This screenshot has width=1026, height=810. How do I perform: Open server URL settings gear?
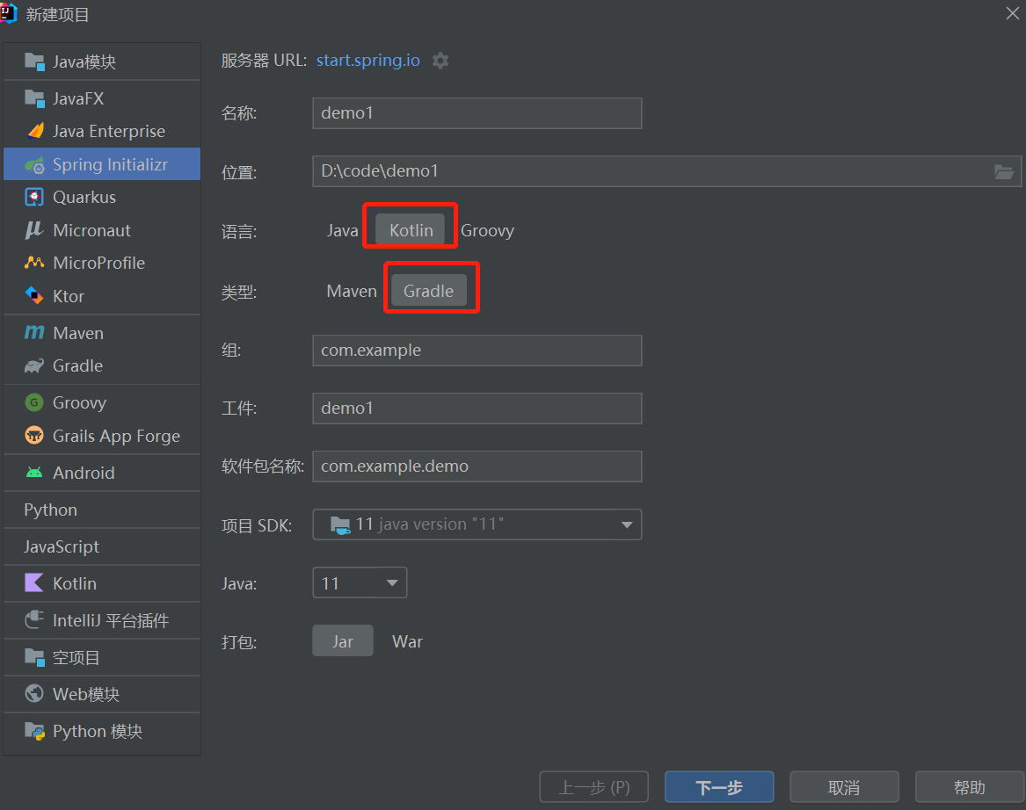pos(440,61)
